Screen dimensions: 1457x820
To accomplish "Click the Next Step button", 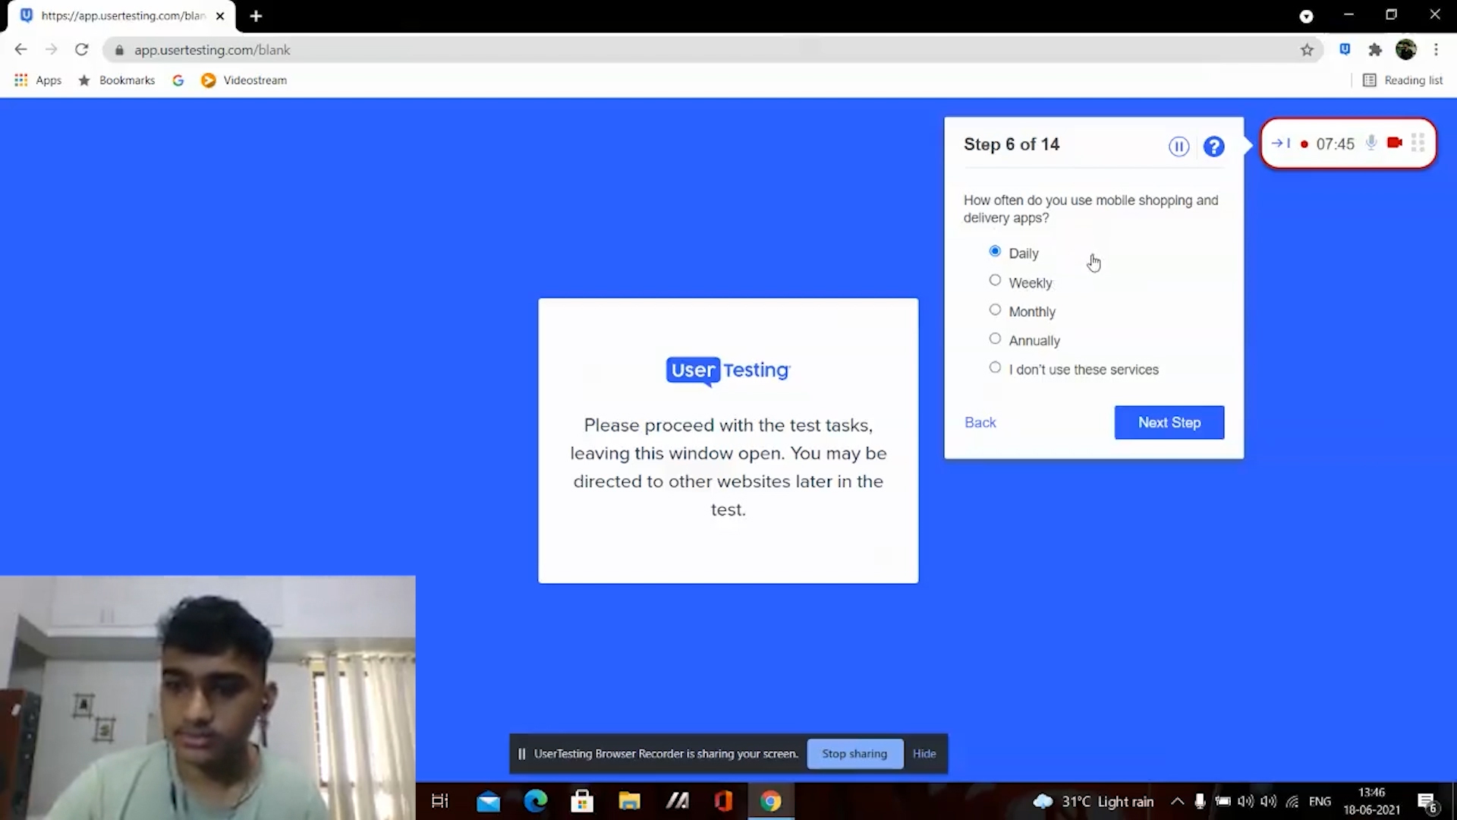I will (1169, 422).
